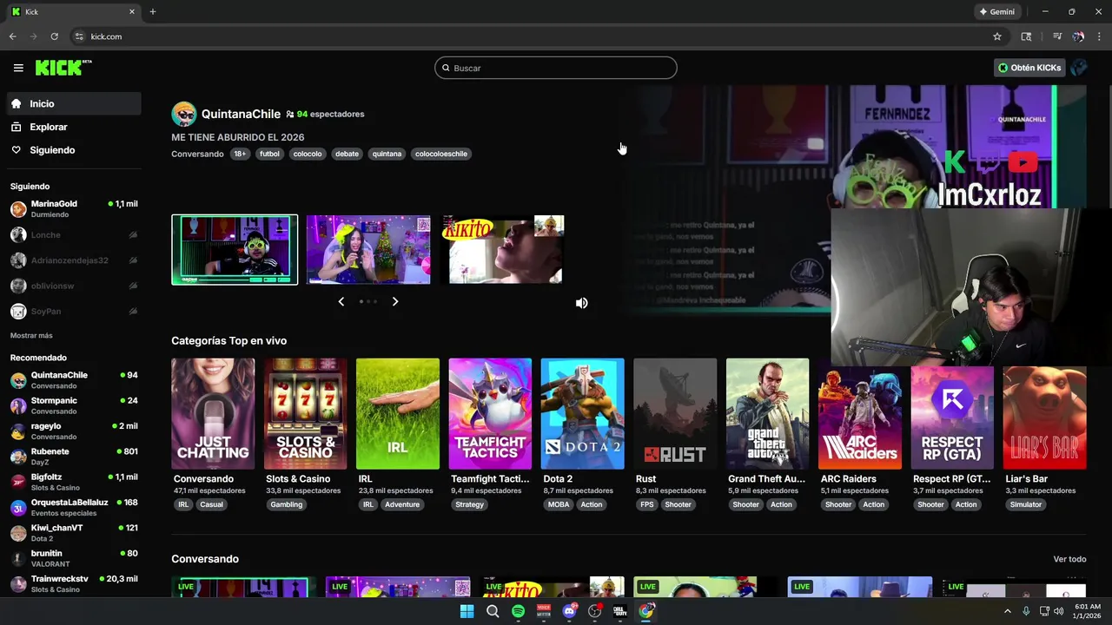Open Bigfoltz's channel avatar
Image resolution: width=1112 pixels, height=625 pixels.
coord(18,482)
